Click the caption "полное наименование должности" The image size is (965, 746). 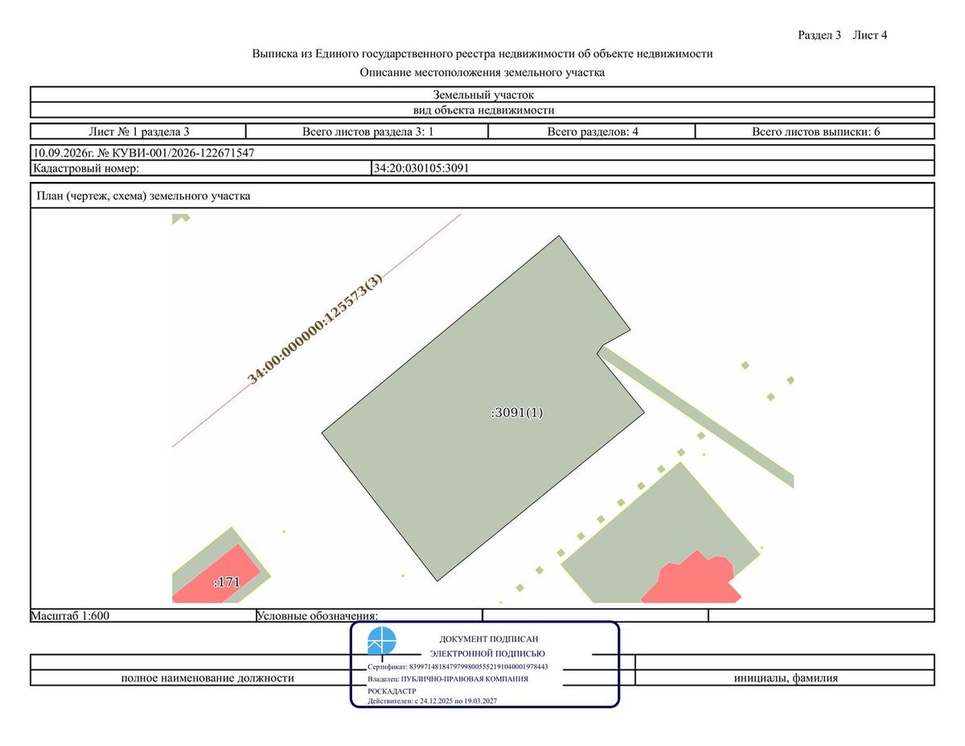pos(207,678)
